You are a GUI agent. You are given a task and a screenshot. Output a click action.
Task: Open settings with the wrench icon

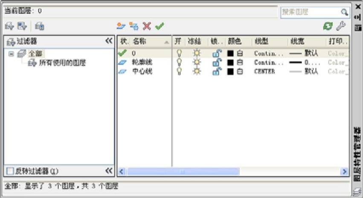coord(341,26)
